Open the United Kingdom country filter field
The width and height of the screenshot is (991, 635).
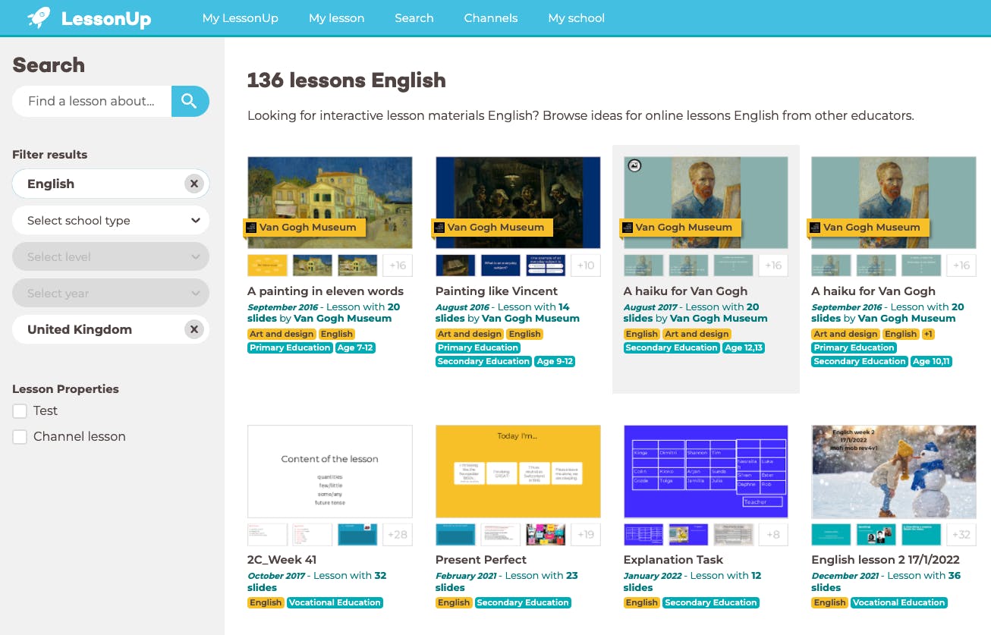pos(111,329)
